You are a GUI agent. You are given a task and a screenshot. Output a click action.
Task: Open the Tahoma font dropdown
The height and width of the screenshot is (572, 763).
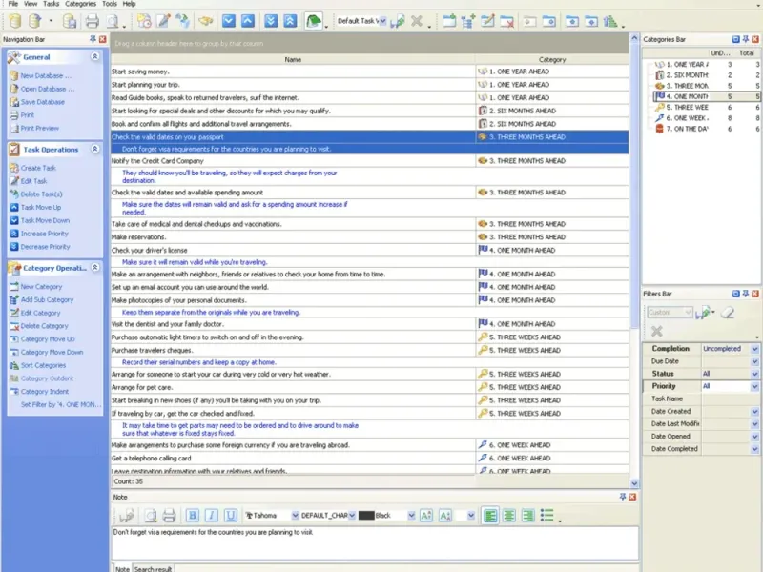(294, 515)
